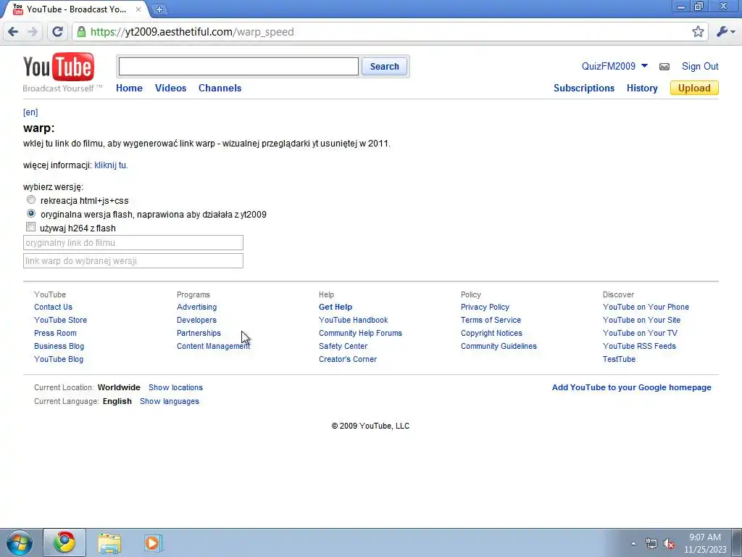Viewport: 742px width, 557px height.
Task: Open the Windows Start orb
Action: pos(19,542)
